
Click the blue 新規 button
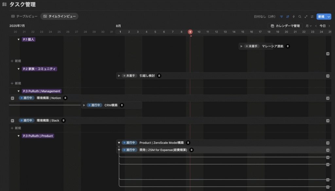click(321, 16)
